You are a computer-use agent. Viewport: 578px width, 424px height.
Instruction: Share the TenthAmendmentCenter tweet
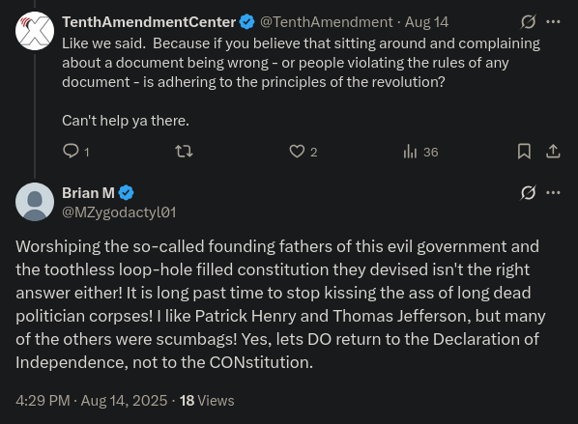553,152
